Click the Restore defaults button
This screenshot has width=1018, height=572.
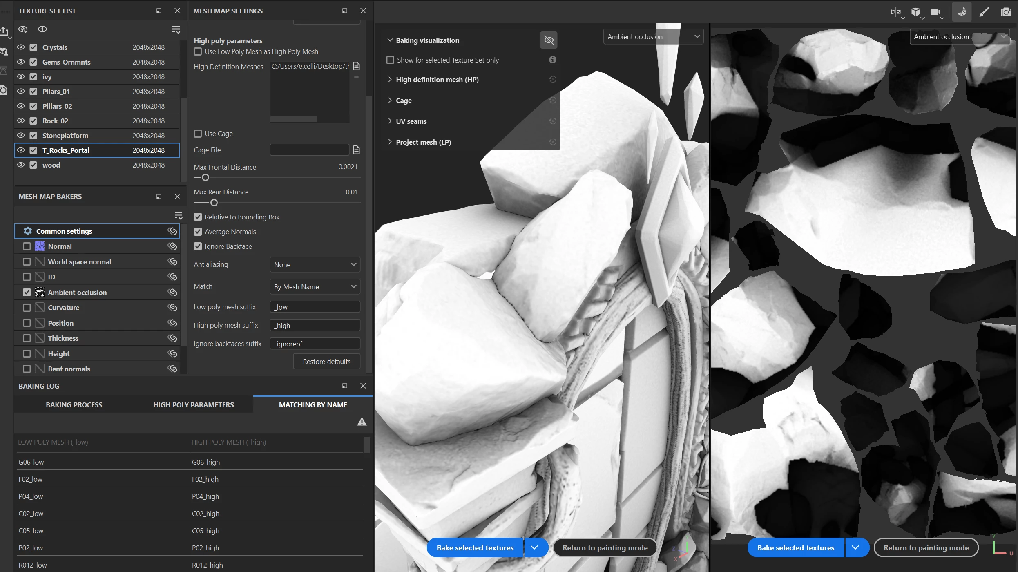(x=326, y=362)
